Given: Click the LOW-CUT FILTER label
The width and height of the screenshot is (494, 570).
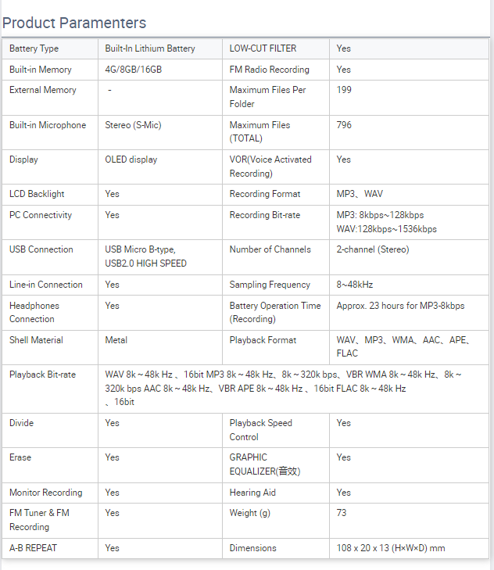Looking at the screenshot, I should (263, 48).
